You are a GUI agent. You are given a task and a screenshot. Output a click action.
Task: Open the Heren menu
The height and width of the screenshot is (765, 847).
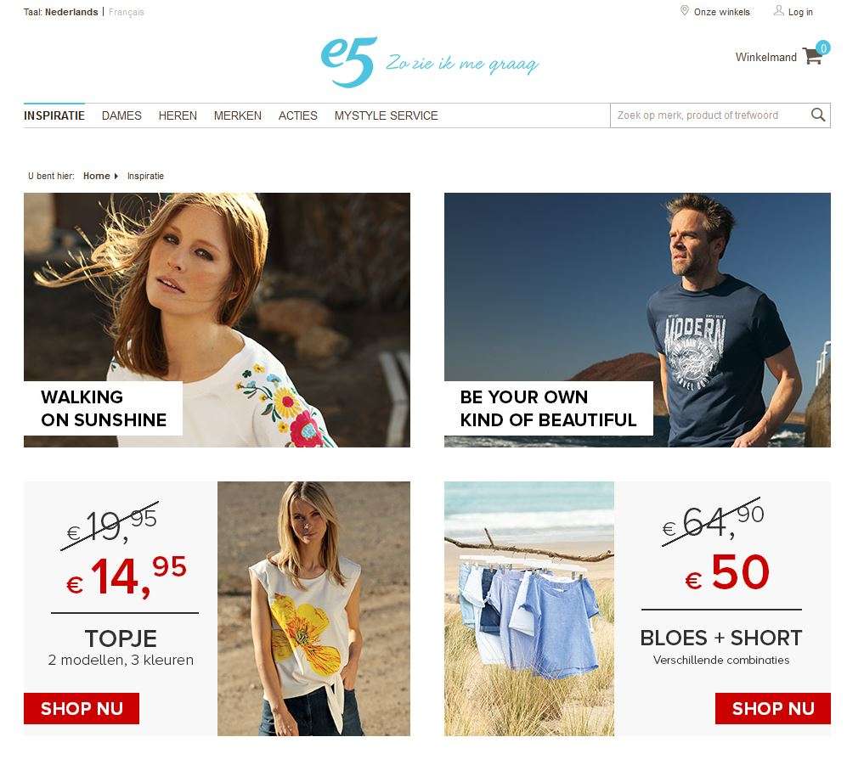click(178, 115)
